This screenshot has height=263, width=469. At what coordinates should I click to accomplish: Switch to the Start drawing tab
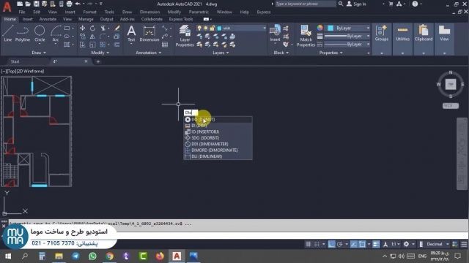[15, 61]
